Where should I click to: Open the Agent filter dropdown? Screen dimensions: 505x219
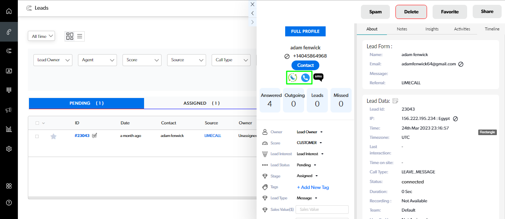pos(97,60)
